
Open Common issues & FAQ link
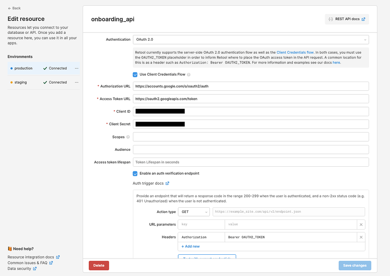pos(30,263)
